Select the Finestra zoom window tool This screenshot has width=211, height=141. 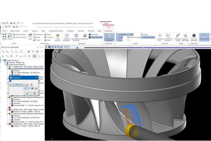10,36
